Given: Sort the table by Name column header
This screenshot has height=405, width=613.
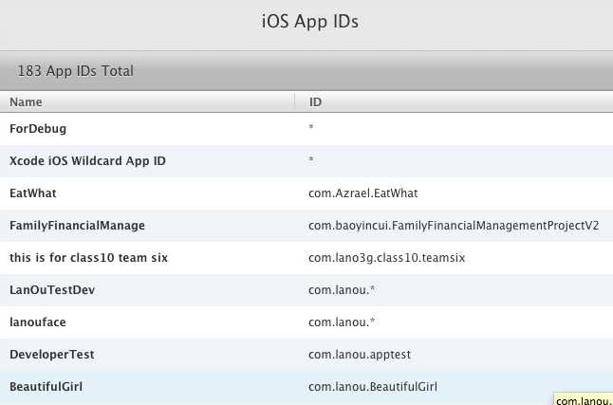Looking at the screenshot, I should click(x=27, y=101).
